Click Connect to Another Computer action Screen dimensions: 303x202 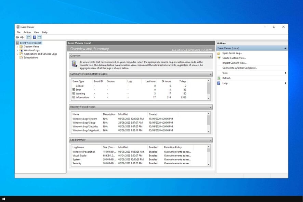coord(240,68)
